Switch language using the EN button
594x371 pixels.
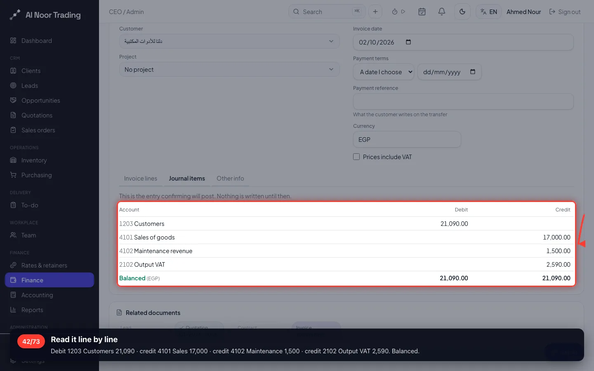[489, 12]
